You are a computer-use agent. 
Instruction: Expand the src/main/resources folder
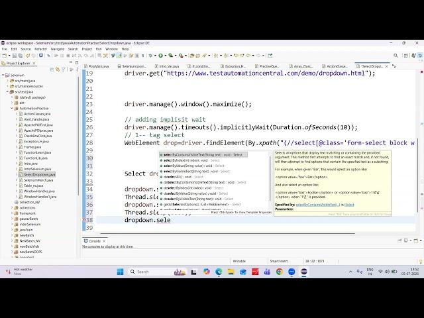coord(7,86)
